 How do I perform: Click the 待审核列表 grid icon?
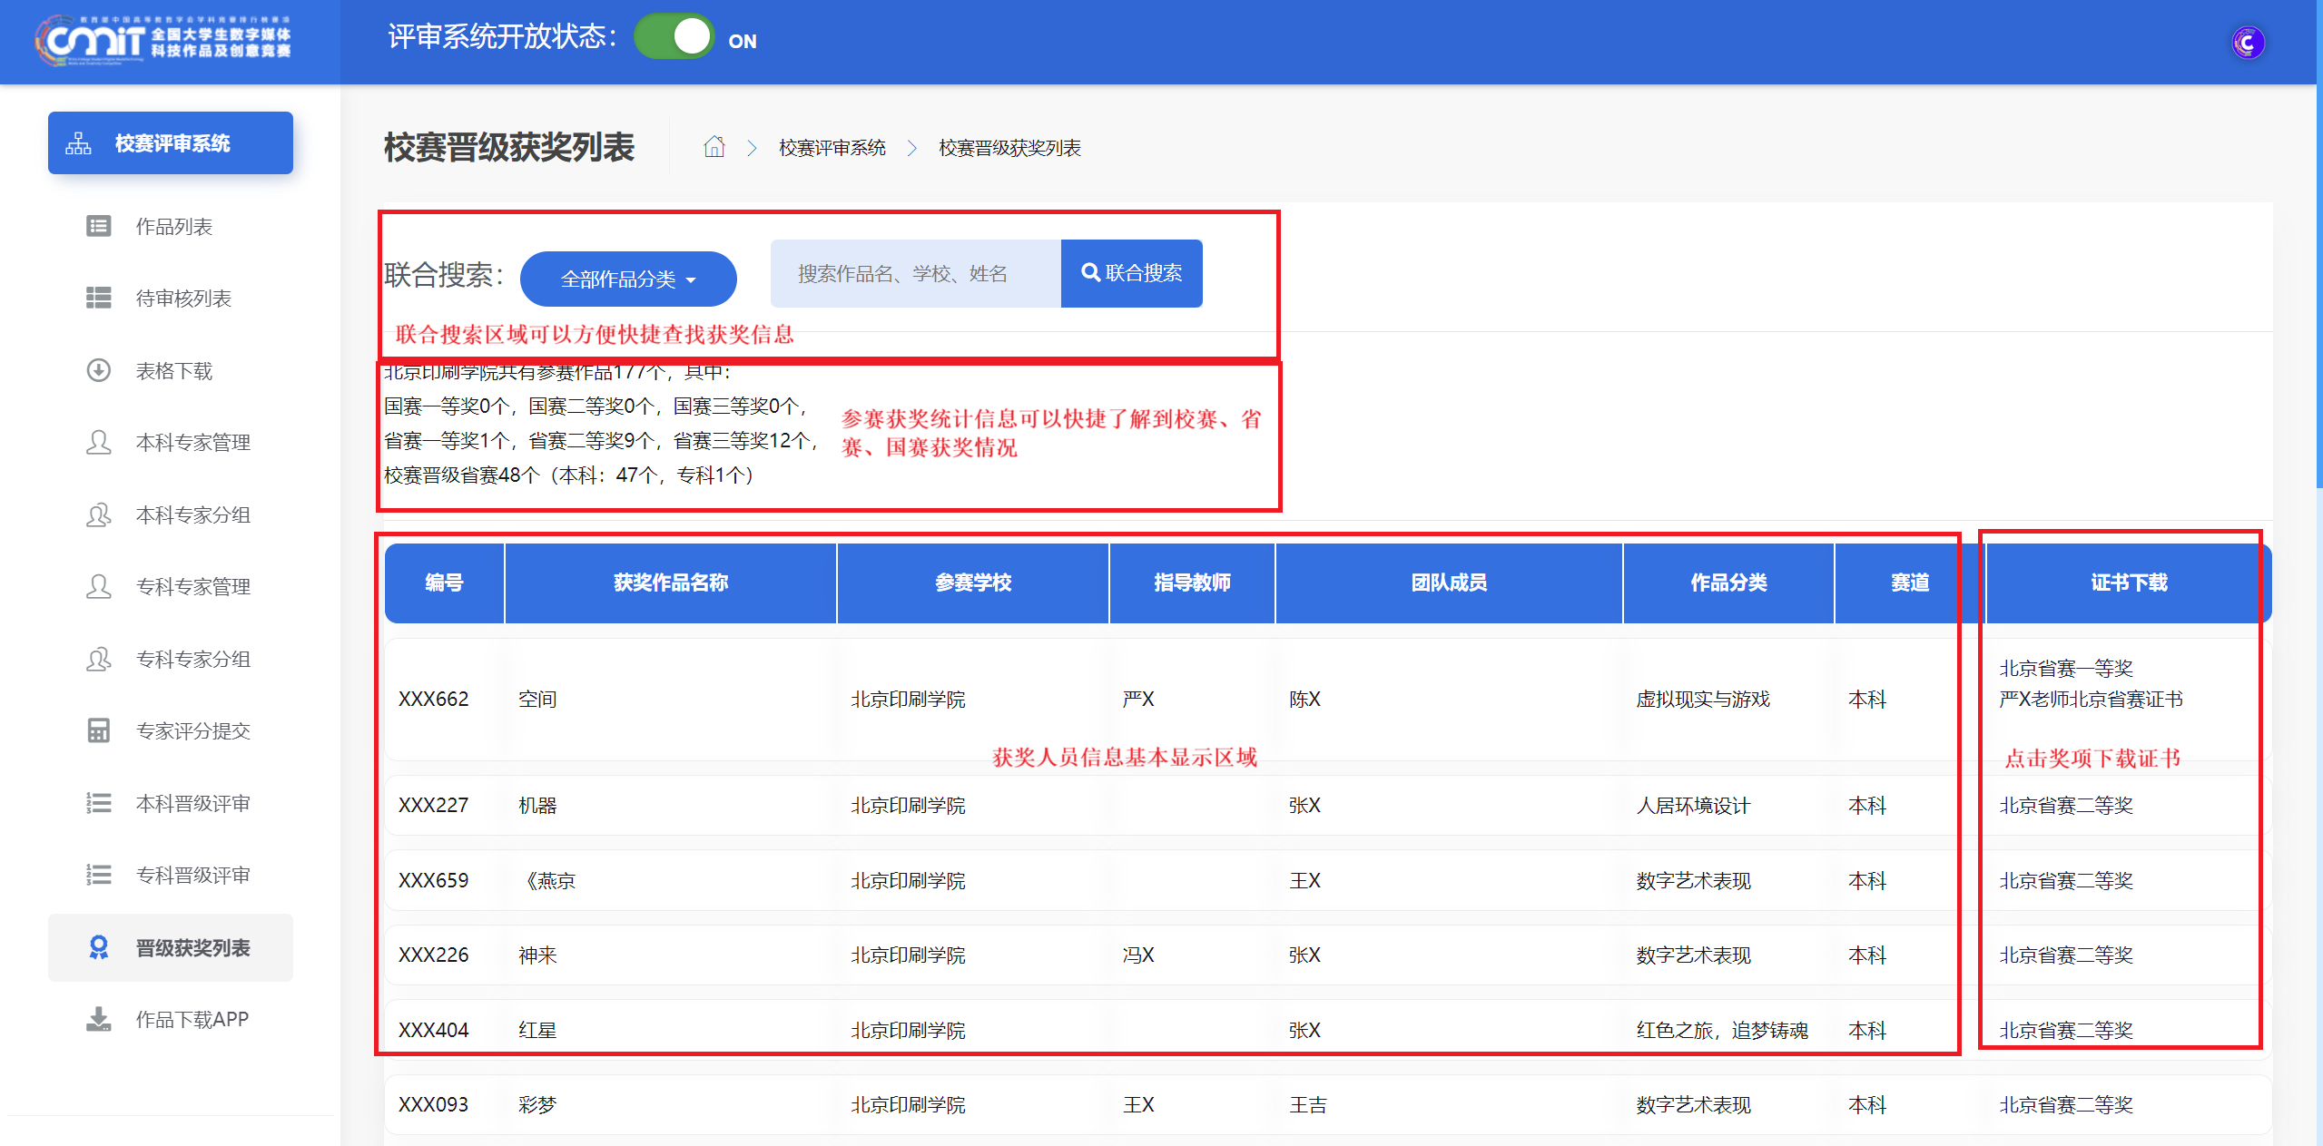(x=98, y=298)
